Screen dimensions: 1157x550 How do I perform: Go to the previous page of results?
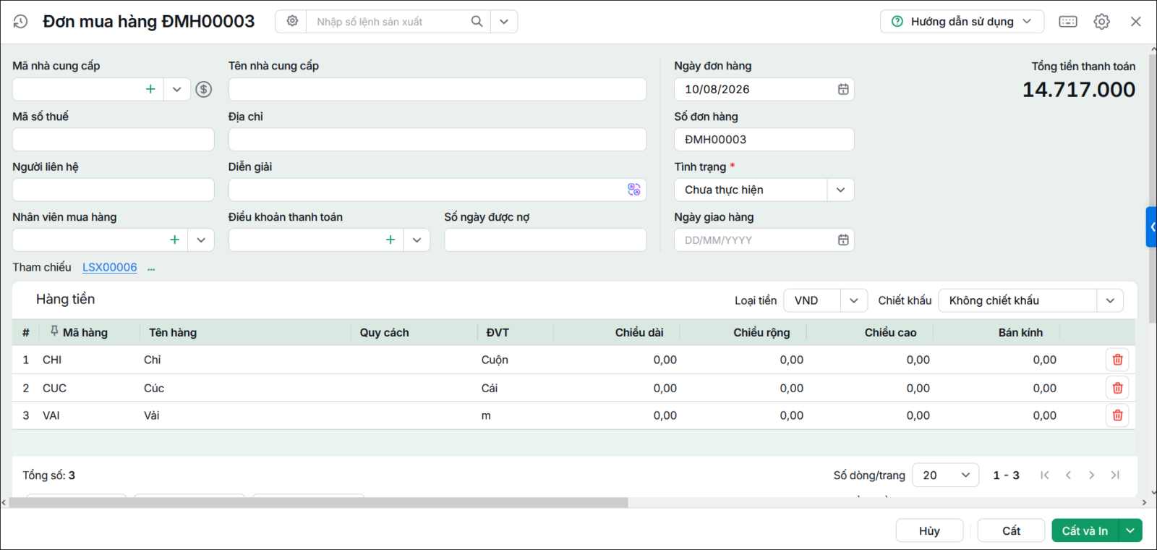tap(1068, 475)
